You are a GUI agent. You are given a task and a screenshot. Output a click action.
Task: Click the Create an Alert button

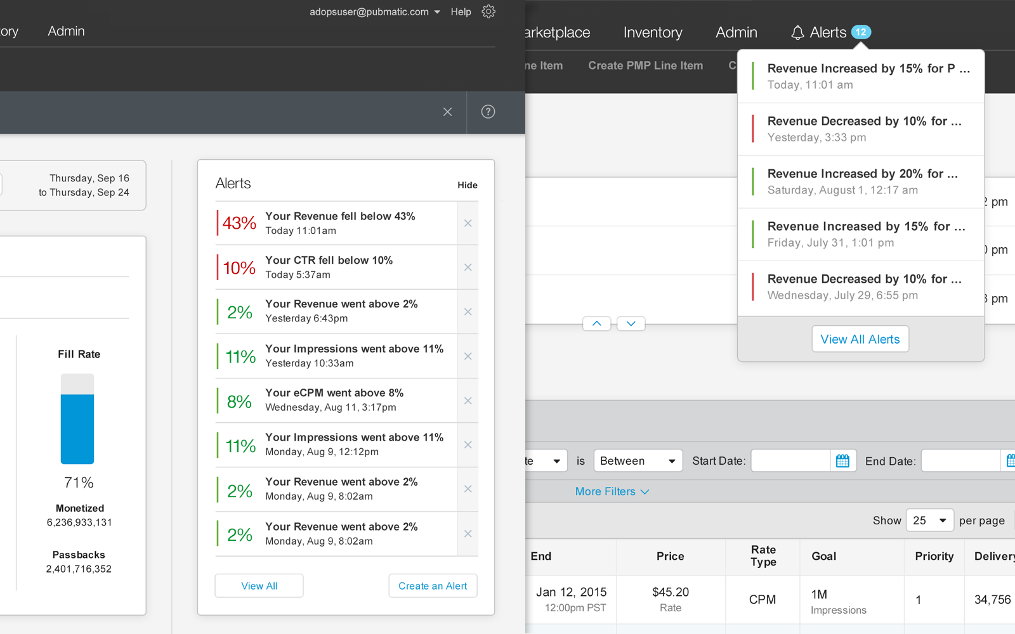pos(433,585)
